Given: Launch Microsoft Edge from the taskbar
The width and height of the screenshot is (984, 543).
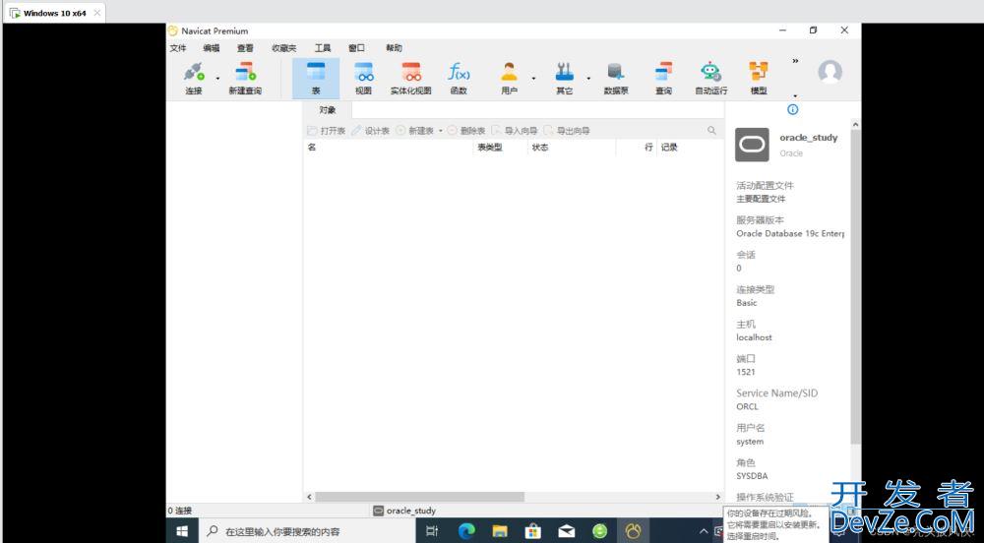Looking at the screenshot, I should click(466, 531).
